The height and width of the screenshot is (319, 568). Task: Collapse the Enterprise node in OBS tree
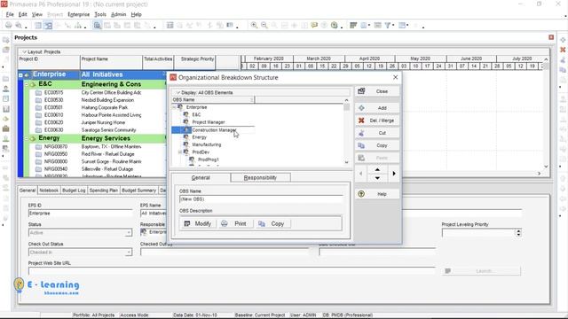(x=174, y=107)
